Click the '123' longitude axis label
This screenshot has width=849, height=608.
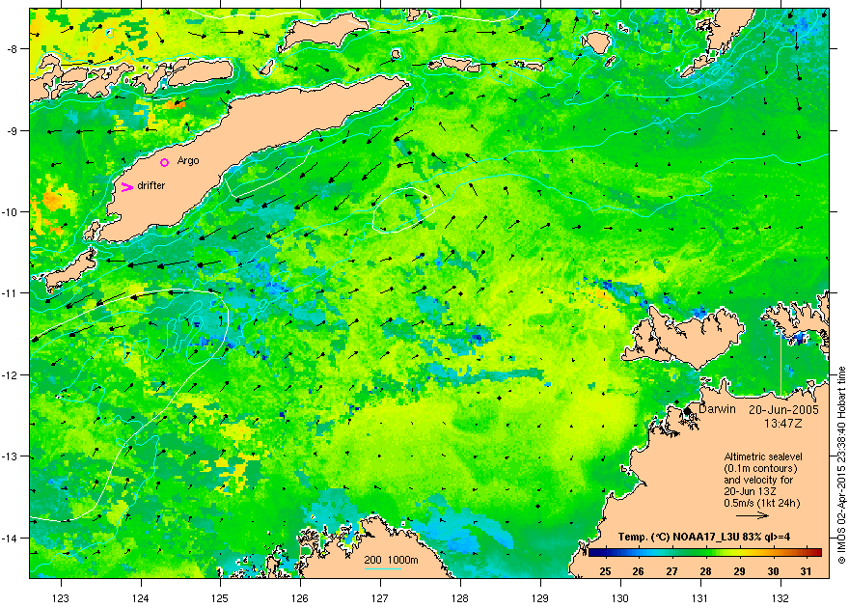click(61, 598)
